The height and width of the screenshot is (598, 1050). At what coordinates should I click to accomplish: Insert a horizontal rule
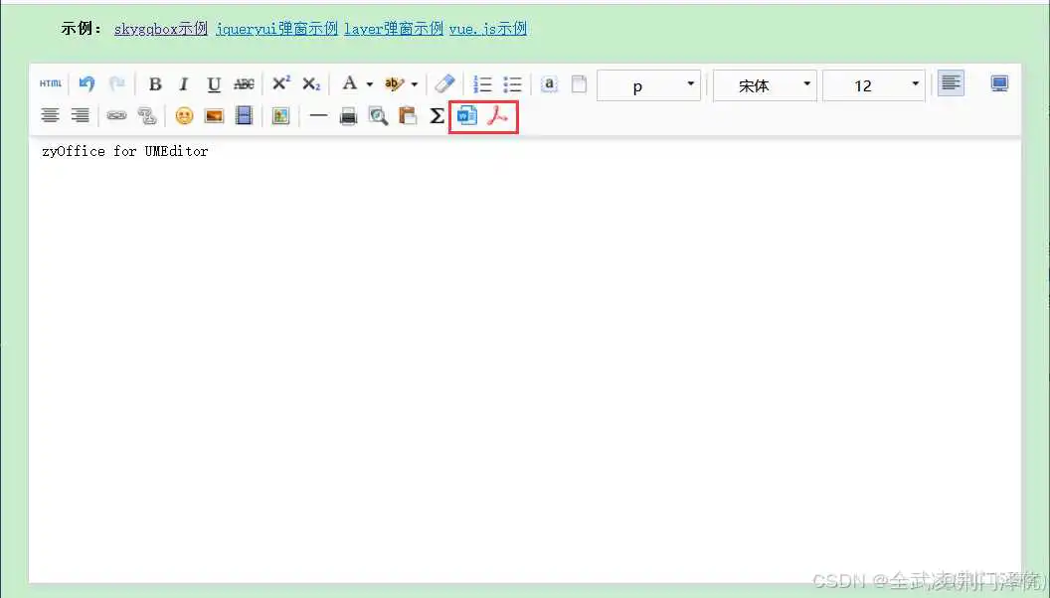coord(318,116)
